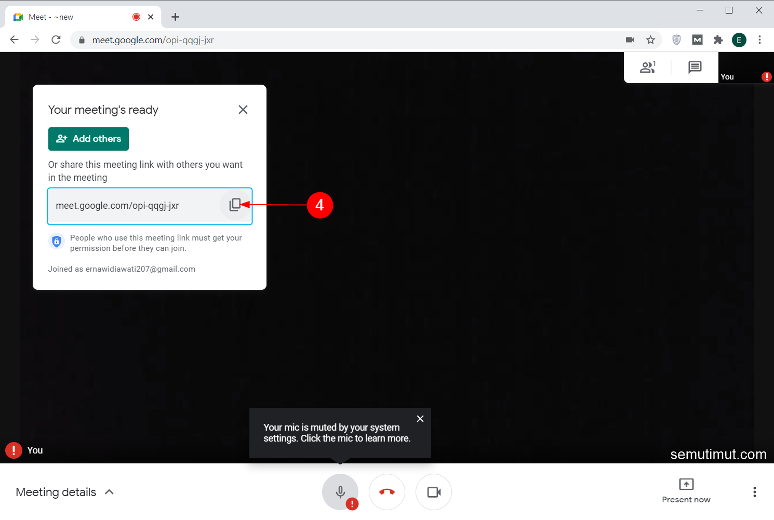
Task: Click the site security padlock dropdown
Action: (x=82, y=39)
